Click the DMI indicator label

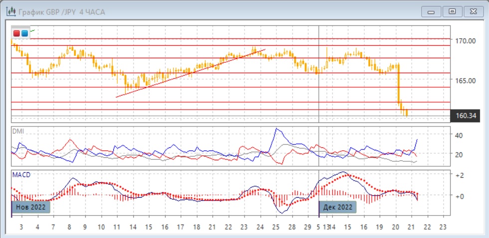(18, 131)
